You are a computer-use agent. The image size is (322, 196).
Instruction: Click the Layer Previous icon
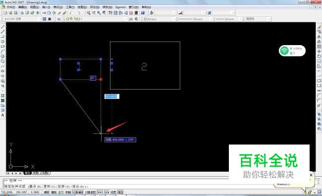point(136,19)
